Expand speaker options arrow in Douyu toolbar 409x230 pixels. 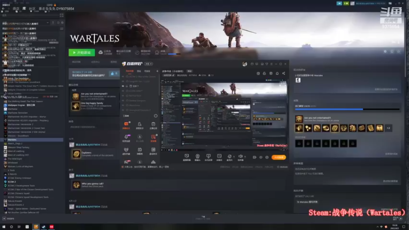[245, 157]
